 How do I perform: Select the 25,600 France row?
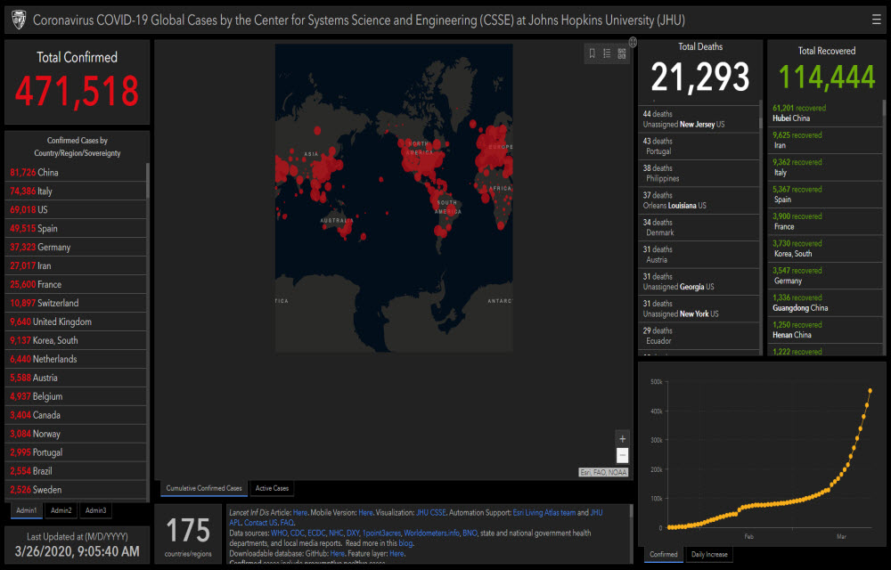tap(76, 284)
